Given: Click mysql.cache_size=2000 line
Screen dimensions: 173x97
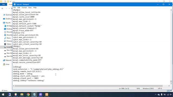Looking at the screenshot, I should pos(24,17).
